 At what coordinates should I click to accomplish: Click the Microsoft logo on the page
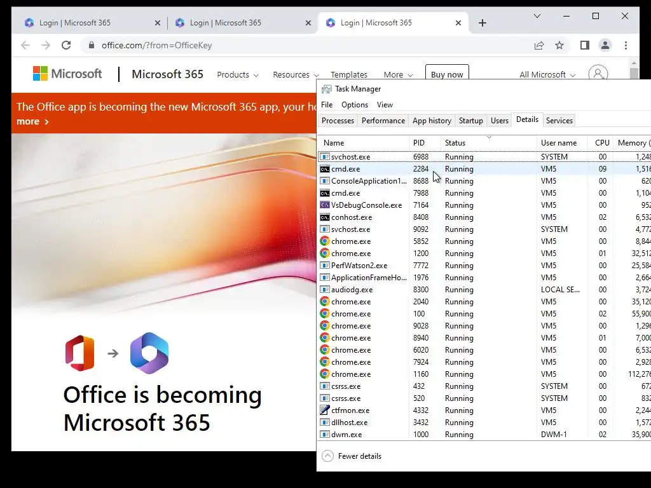pos(67,74)
